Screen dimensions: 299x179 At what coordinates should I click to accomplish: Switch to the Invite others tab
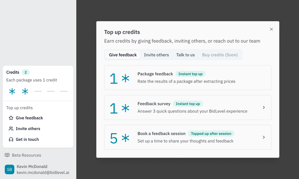pyautogui.click(x=156, y=55)
